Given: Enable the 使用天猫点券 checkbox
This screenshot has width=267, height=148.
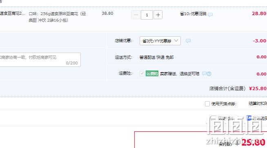Looking at the screenshot, I should pos(207,104).
